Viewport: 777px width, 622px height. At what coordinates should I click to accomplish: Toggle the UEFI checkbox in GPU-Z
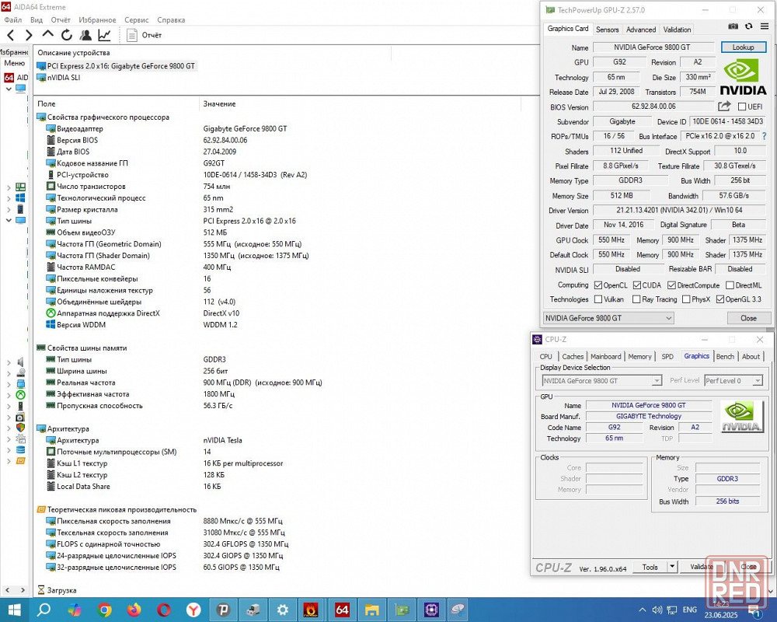(742, 107)
